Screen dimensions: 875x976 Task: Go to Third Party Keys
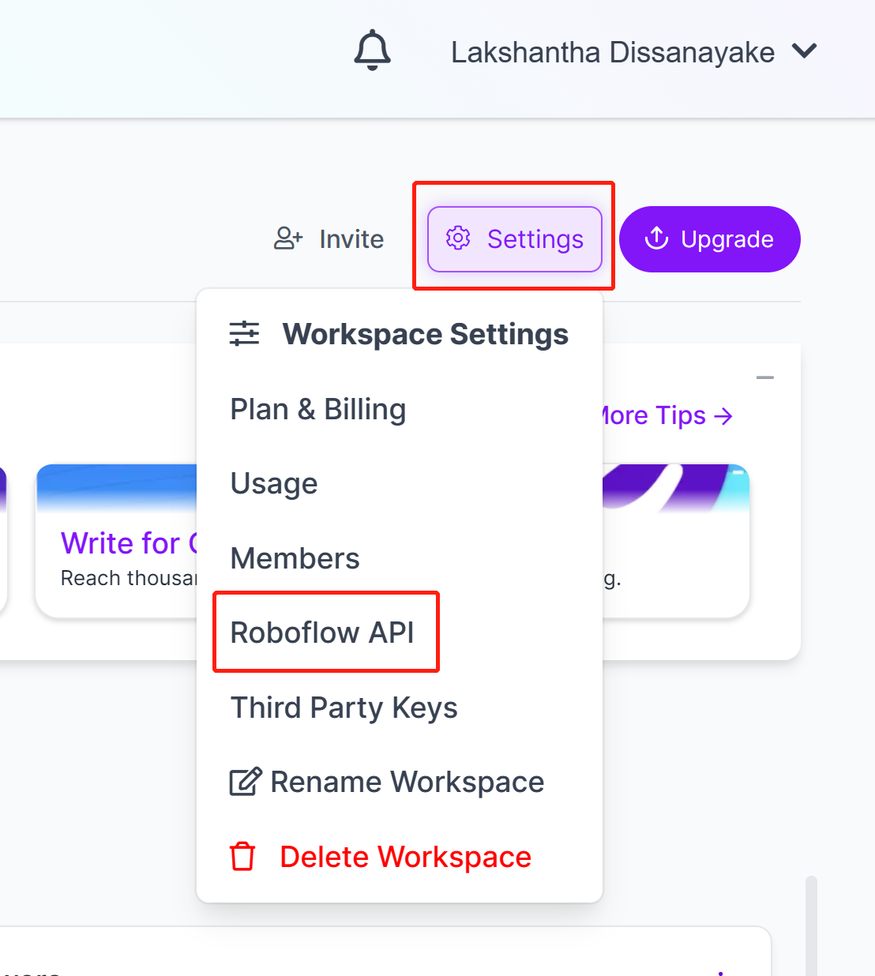point(344,708)
